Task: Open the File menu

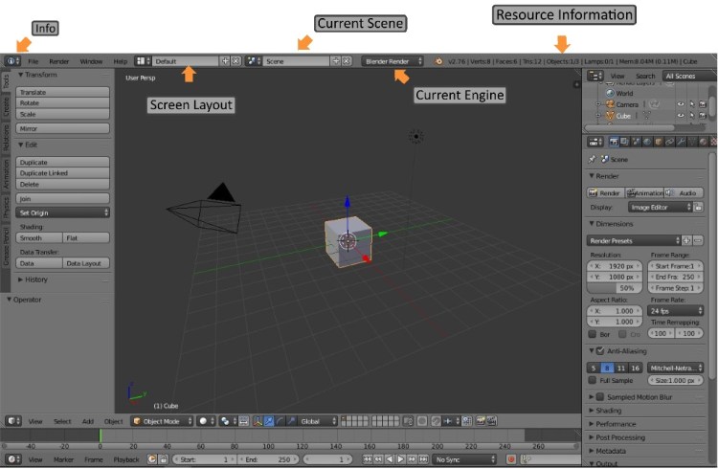Action: tap(33, 61)
